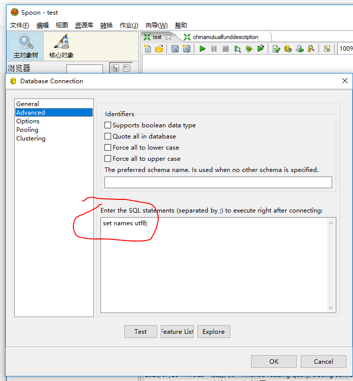Viewport: 353px width, 381px height.
Task: Open the 编辑 menu
Action: click(x=43, y=25)
